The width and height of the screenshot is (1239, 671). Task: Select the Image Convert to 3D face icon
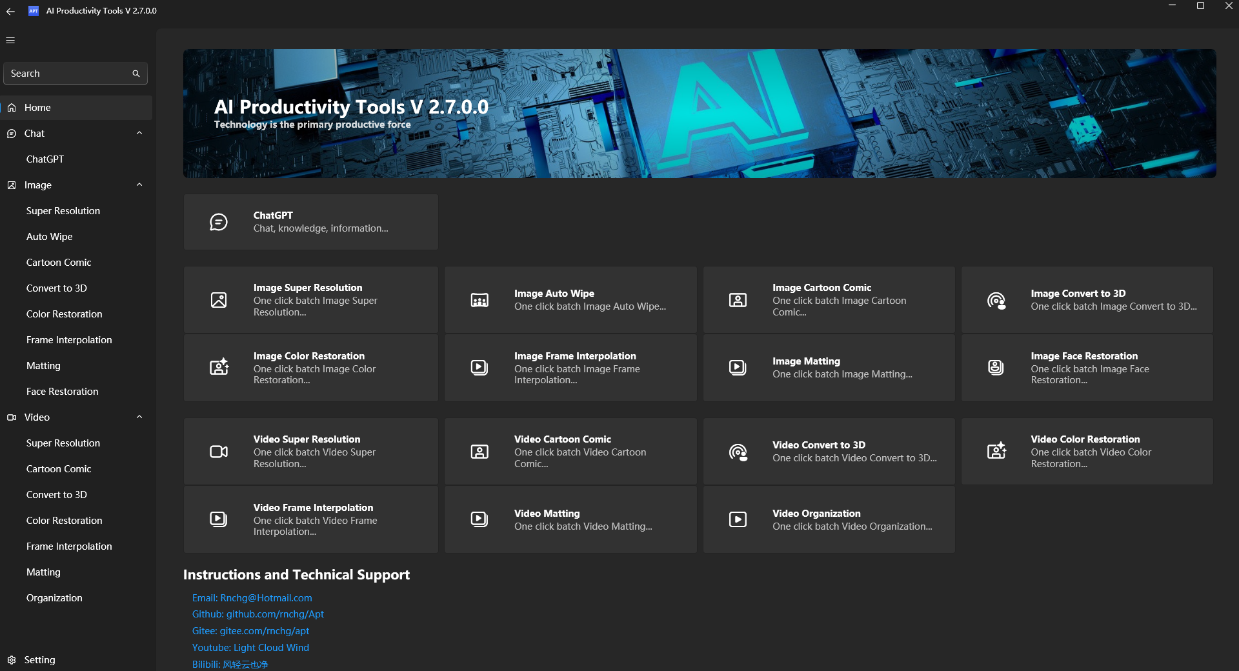point(996,299)
